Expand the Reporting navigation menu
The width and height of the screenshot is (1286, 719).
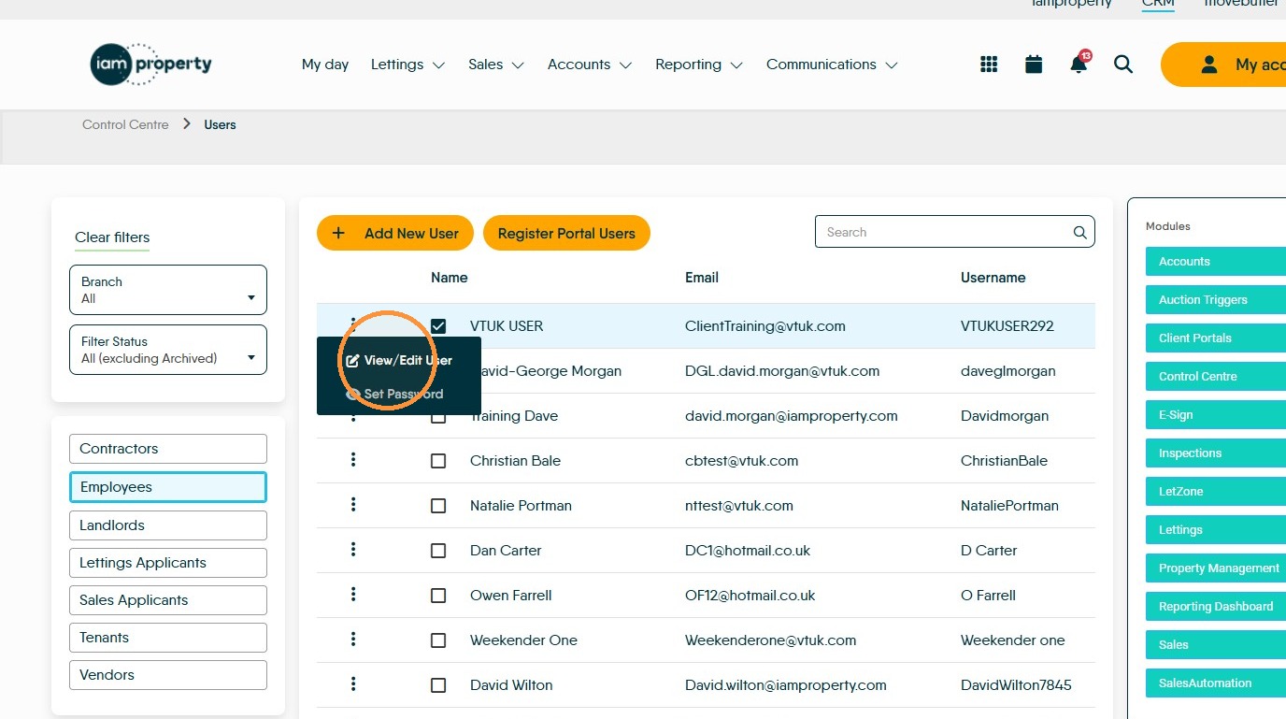[x=699, y=65]
